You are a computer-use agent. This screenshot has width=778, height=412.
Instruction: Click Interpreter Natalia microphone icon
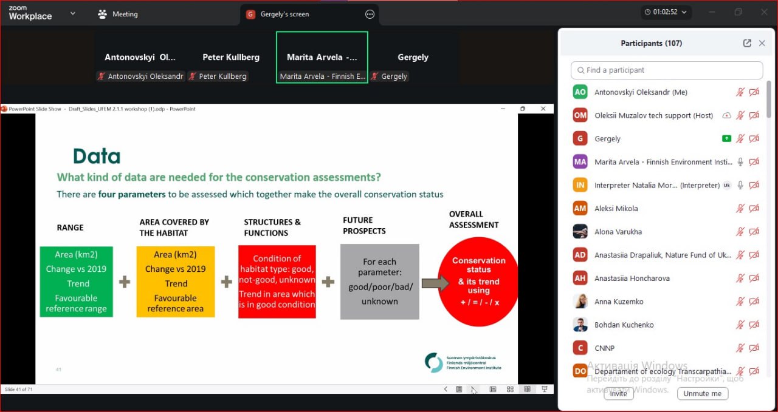[x=740, y=185]
